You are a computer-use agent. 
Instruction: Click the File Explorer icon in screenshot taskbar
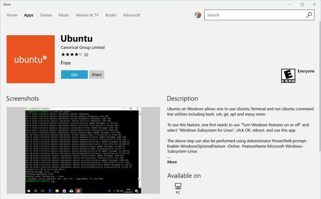click(57, 191)
